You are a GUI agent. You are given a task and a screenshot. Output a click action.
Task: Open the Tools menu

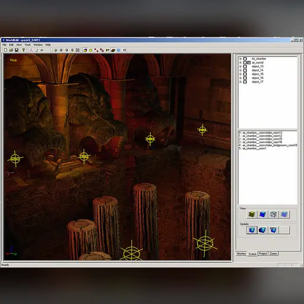28,45
